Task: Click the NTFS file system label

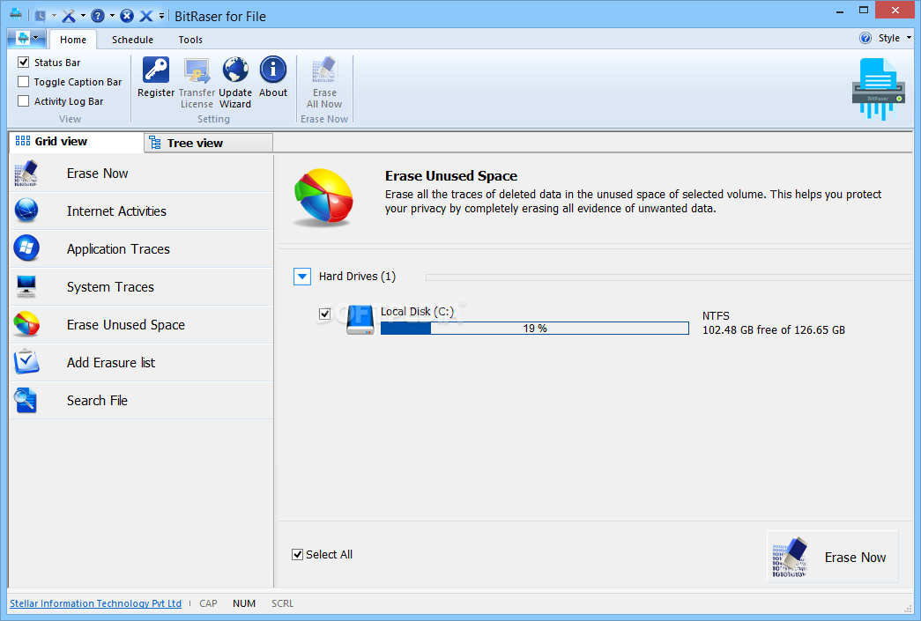Action: coord(716,315)
